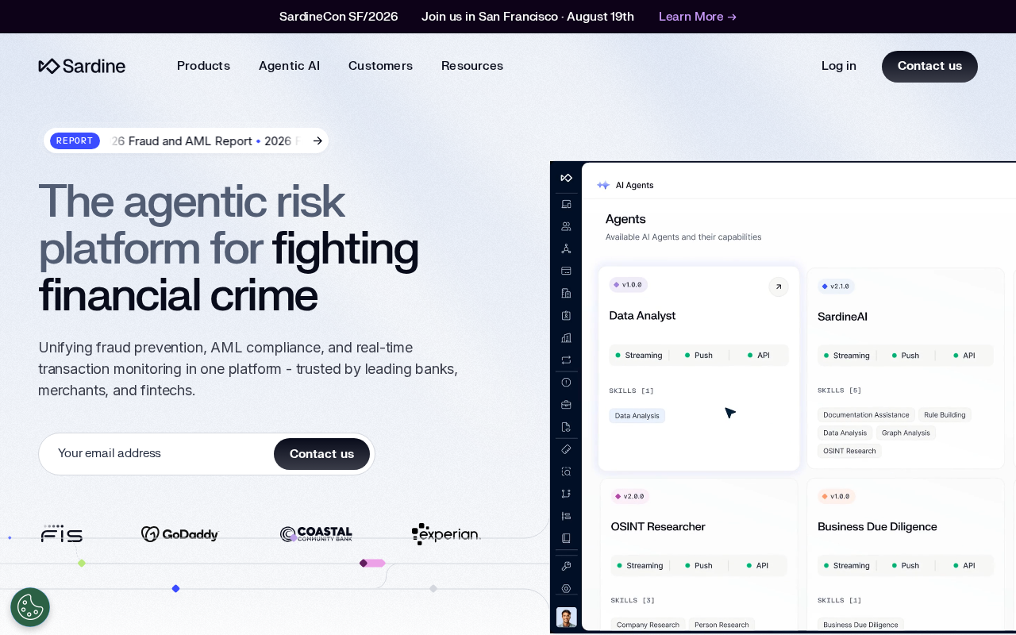Viewport: 1016px width, 635px height.
Task: Click Contact us button in header
Action: (929, 67)
